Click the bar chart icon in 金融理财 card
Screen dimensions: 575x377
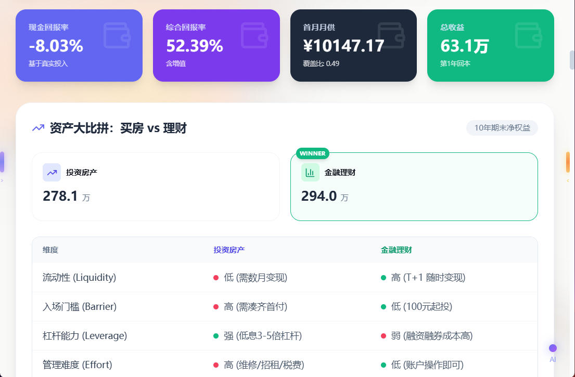point(310,173)
